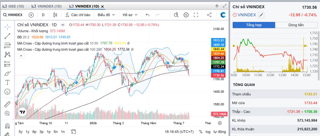320x136 pixels.
Task: Edit VNINDEX with the pencil icon
Action: click(x=261, y=15)
